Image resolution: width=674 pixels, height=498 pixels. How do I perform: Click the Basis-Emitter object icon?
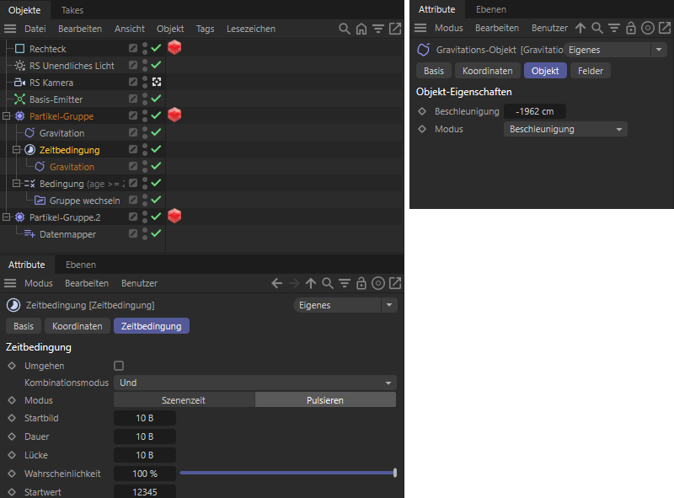tap(19, 99)
